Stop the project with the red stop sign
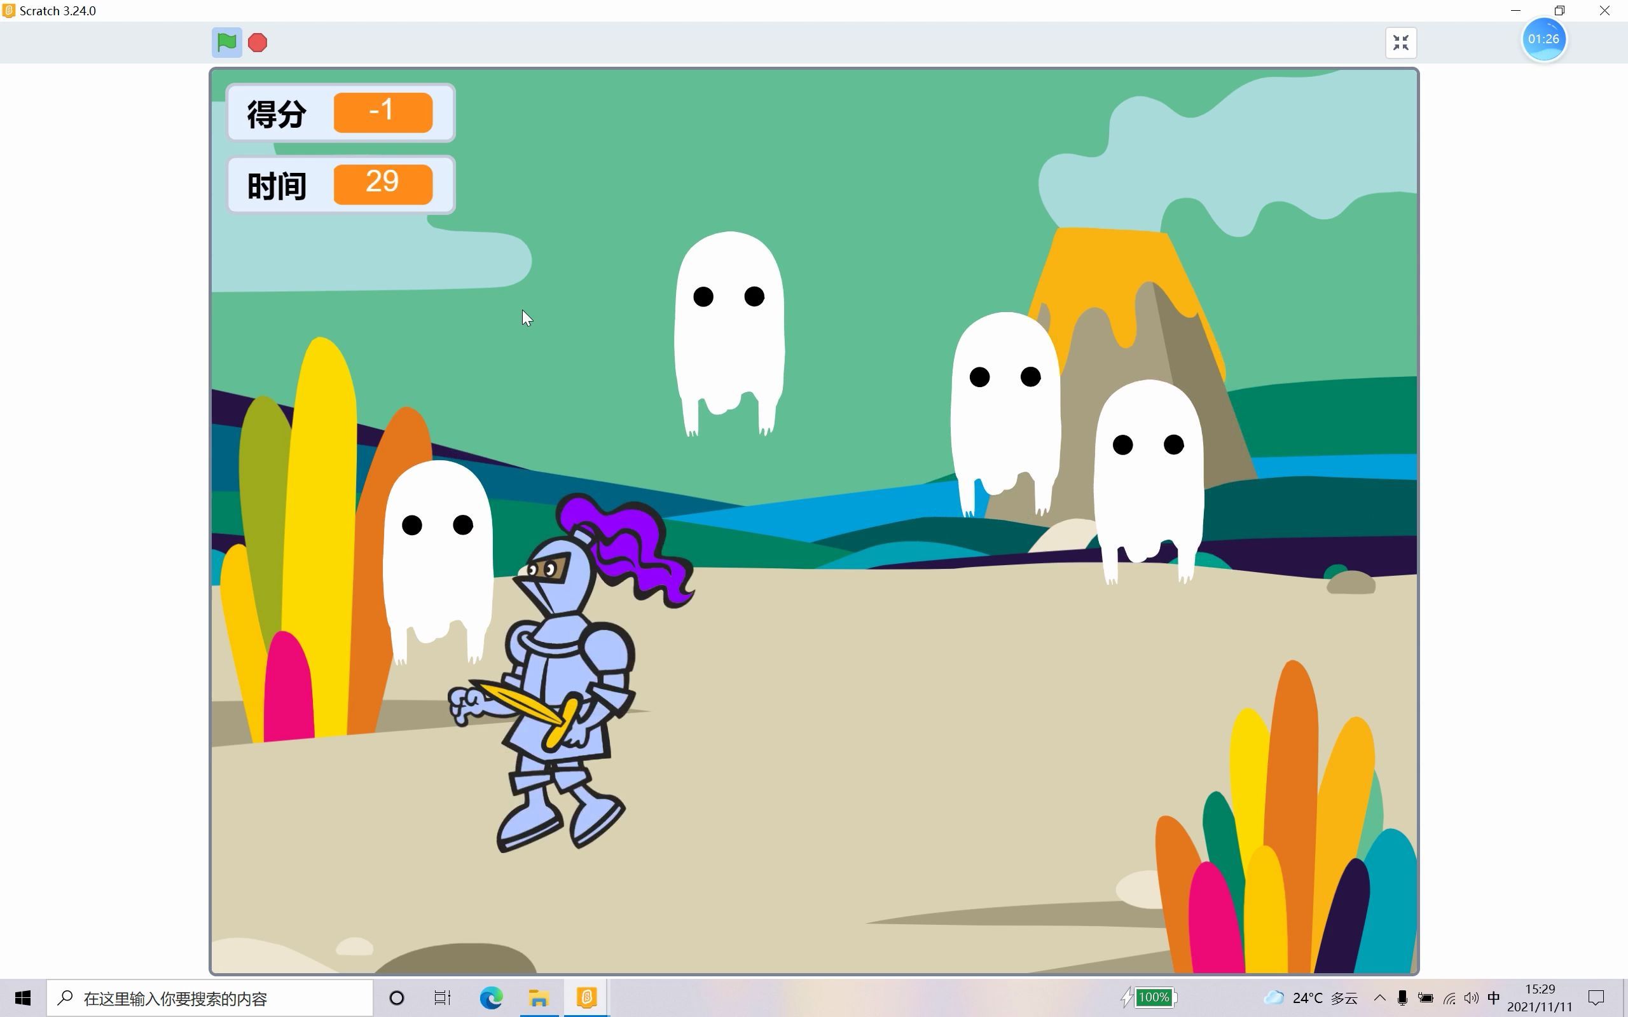Image resolution: width=1628 pixels, height=1017 pixels. (257, 43)
